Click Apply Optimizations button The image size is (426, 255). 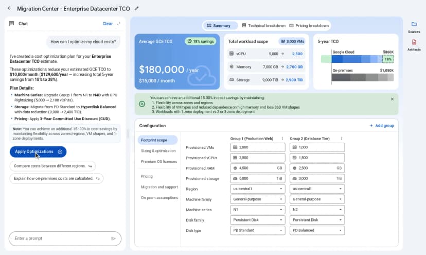pyautogui.click(x=38, y=152)
